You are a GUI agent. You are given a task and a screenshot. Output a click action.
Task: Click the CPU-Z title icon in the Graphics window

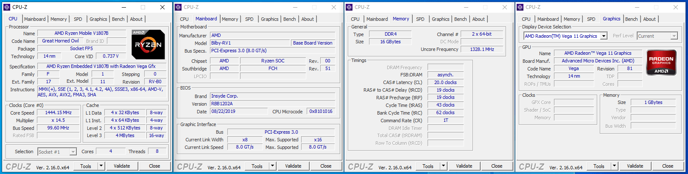[520, 7]
